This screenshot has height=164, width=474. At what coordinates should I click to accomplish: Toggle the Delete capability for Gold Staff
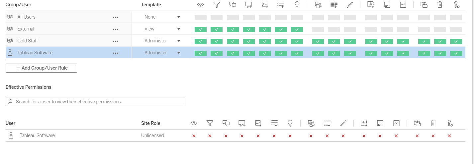point(440,41)
